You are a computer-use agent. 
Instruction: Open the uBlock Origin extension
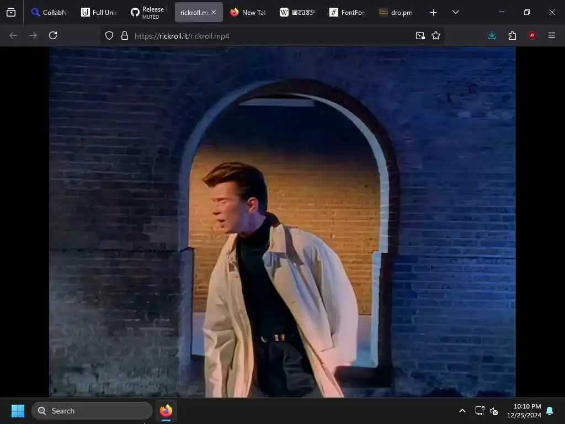[x=532, y=36]
